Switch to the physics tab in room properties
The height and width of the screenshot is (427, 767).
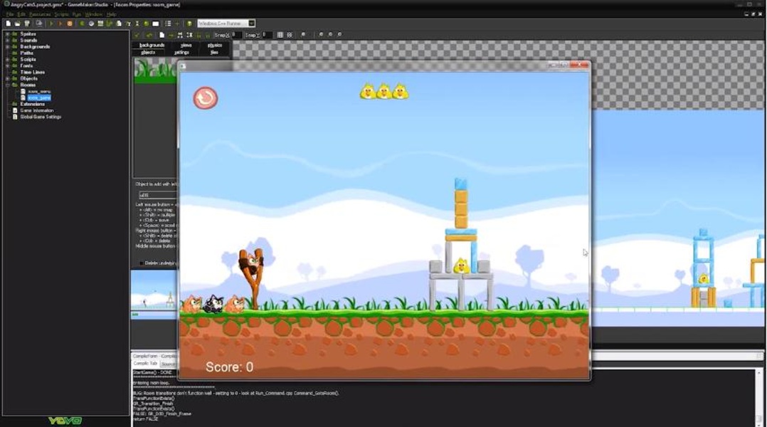click(x=214, y=45)
